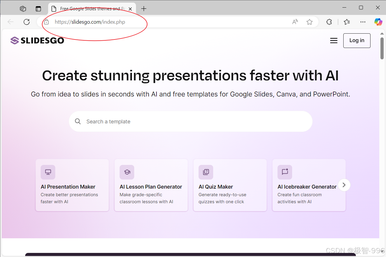386x257 pixels.
Task: Click the 'Go from idea to slides' subtitle
Action: (190, 94)
